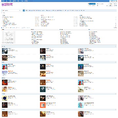The width and height of the screenshot is (118, 118).
Task: Click the blue search button beside search box
Action: (x=24, y=10)
